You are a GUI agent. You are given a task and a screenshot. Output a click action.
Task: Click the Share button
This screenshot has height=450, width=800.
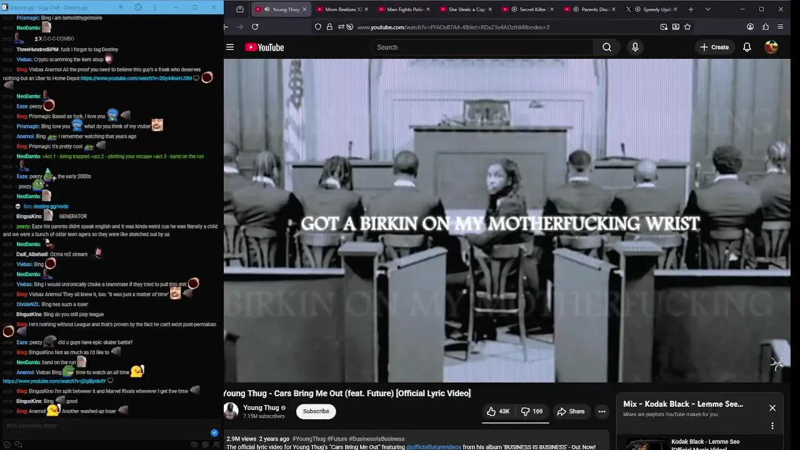pos(571,411)
